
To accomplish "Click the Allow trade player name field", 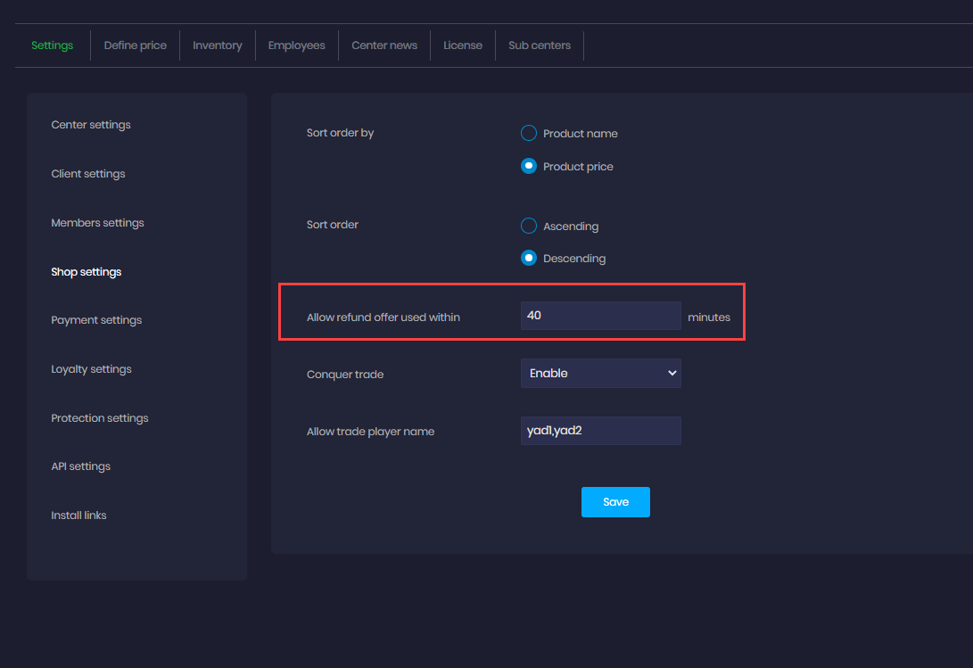I will 600,431.
